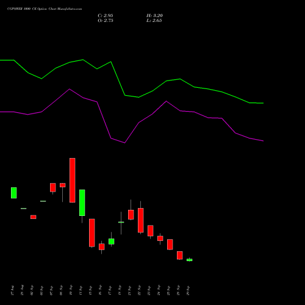
Task: Select the large green candlestick next to the tallest red candle
Action: (82, 203)
